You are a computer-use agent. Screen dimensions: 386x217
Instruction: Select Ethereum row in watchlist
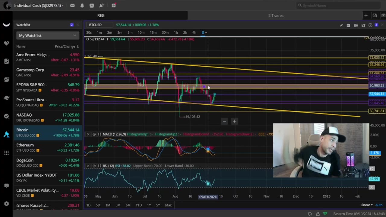(48, 148)
